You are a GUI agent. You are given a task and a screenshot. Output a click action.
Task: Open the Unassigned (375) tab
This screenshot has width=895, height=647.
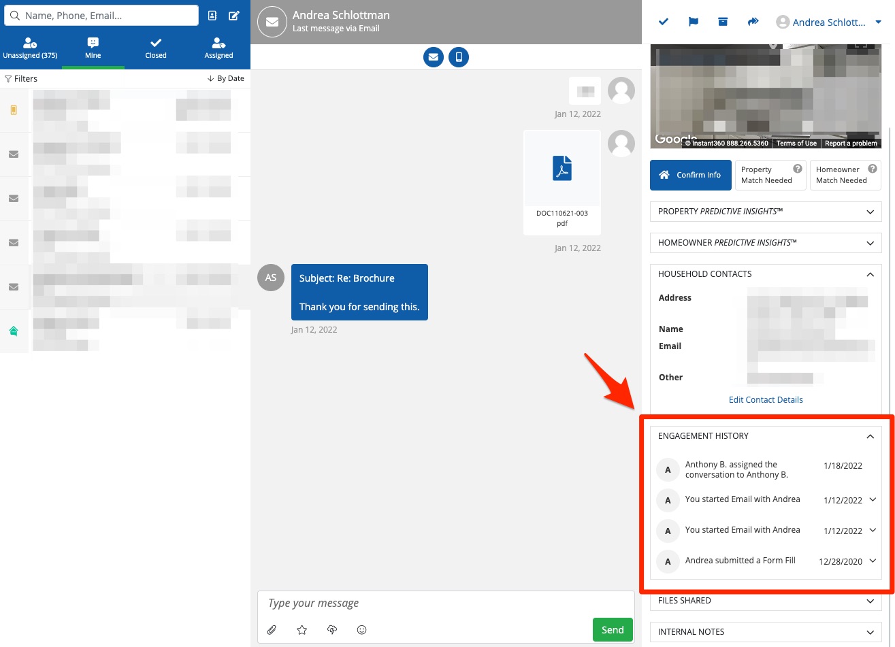click(x=30, y=48)
